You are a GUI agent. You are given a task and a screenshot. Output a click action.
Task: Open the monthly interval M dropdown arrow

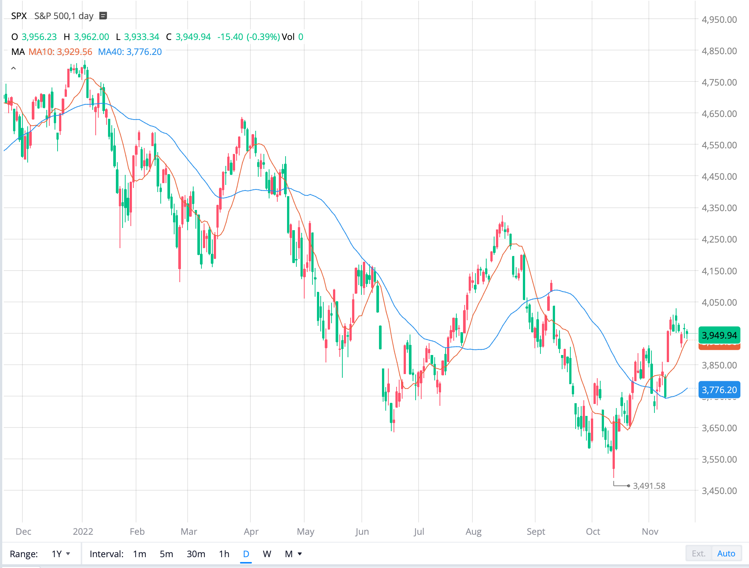[x=299, y=554]
